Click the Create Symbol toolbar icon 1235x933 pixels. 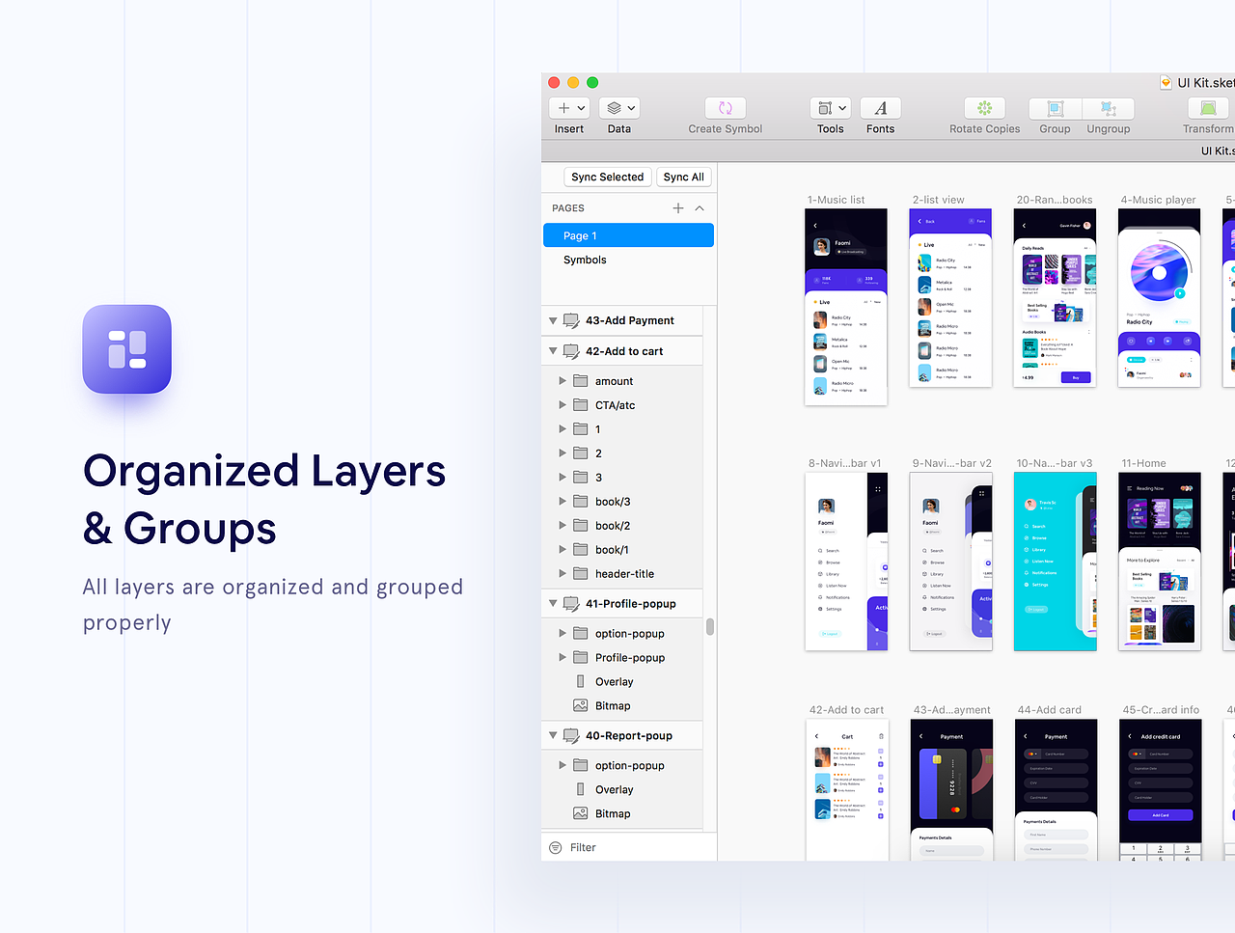click(x=726, y=108)
